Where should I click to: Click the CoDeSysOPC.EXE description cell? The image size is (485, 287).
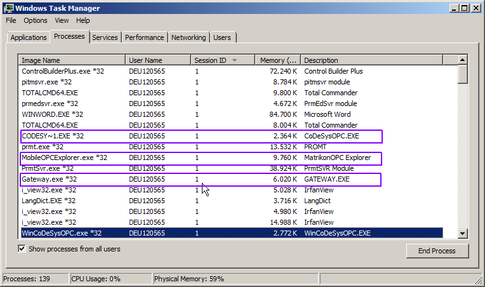[x=331, y=136]
